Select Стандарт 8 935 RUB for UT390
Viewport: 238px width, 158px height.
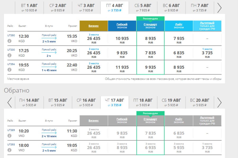tap(150, 39)
